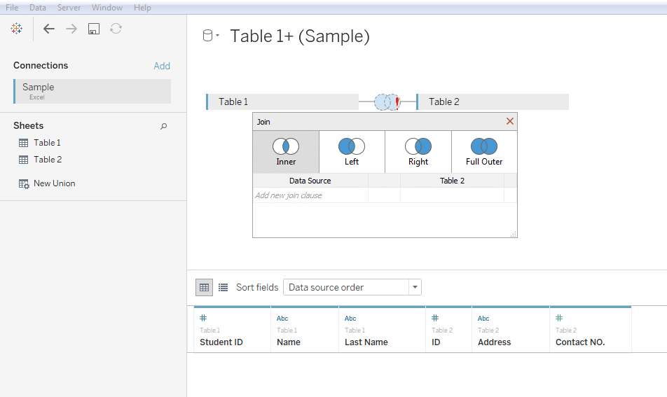The width and height of the screenshot is (667, 397).
Task: Open the Server menu
Action: pyautogui.click(x=69, y=8)
